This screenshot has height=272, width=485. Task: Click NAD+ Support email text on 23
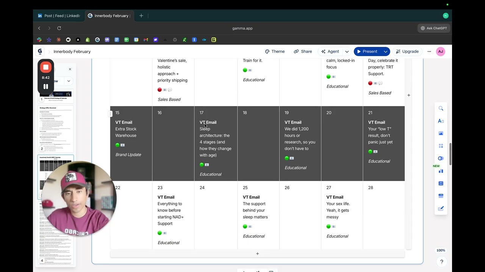(x=171, y=213)
